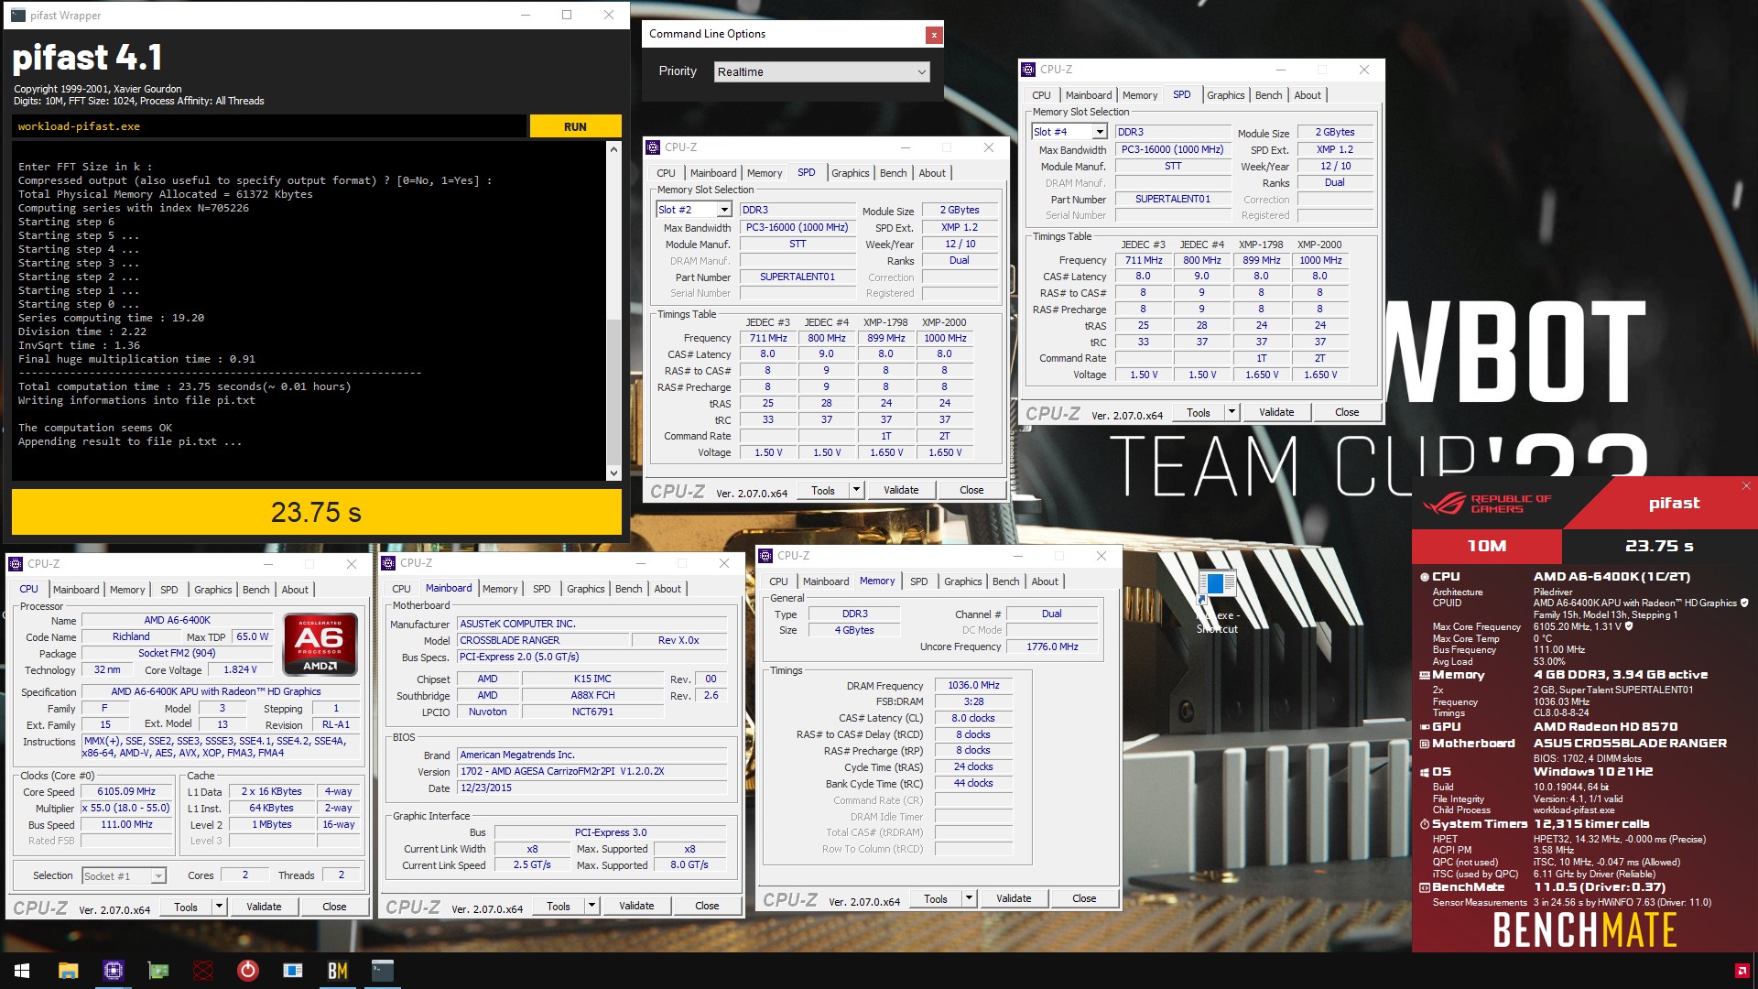This screenshot has width=1758, height=989.
Task: Click the 23.75 s yellow result bar
Action: point(316,512)
